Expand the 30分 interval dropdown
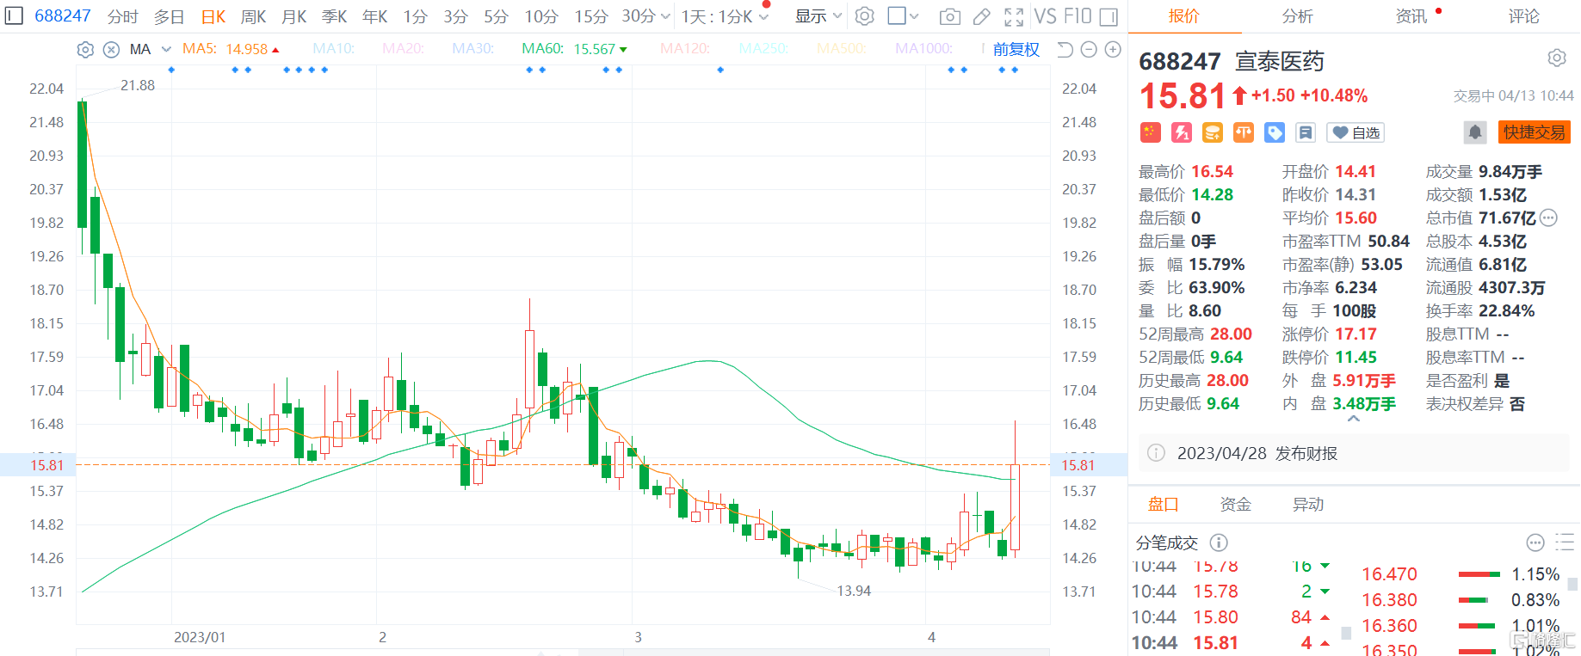The width and height of the screenshot is (1581, 656). tap(665, 16)
